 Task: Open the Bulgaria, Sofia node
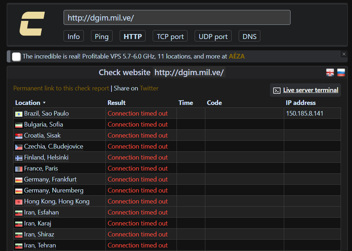click(44, 124)
